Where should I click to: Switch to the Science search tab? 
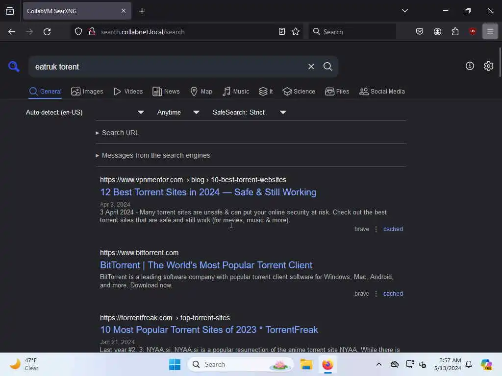(299, 92)
